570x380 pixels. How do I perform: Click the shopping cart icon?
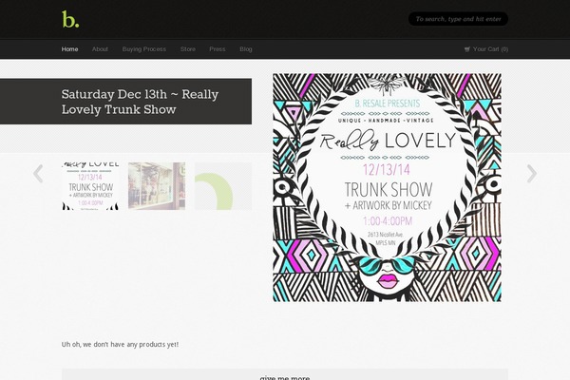467,49
